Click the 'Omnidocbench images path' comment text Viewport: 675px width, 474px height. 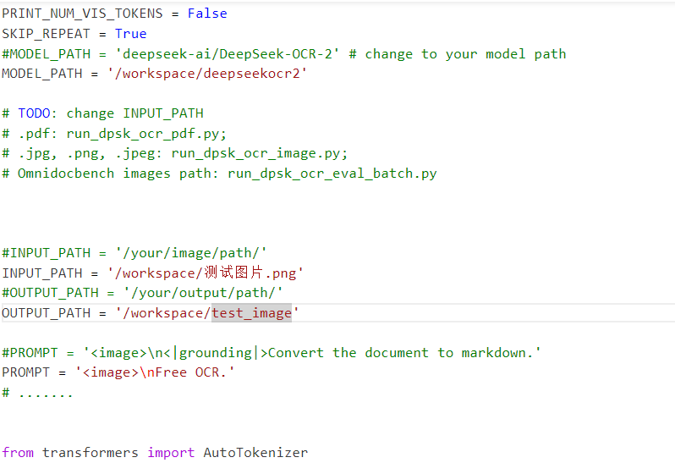[x=117, y=174]
